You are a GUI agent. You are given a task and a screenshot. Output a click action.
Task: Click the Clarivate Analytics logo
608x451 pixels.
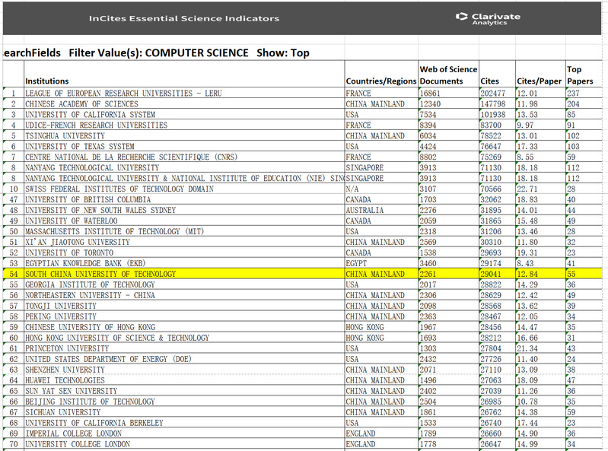tap(489, 18)
